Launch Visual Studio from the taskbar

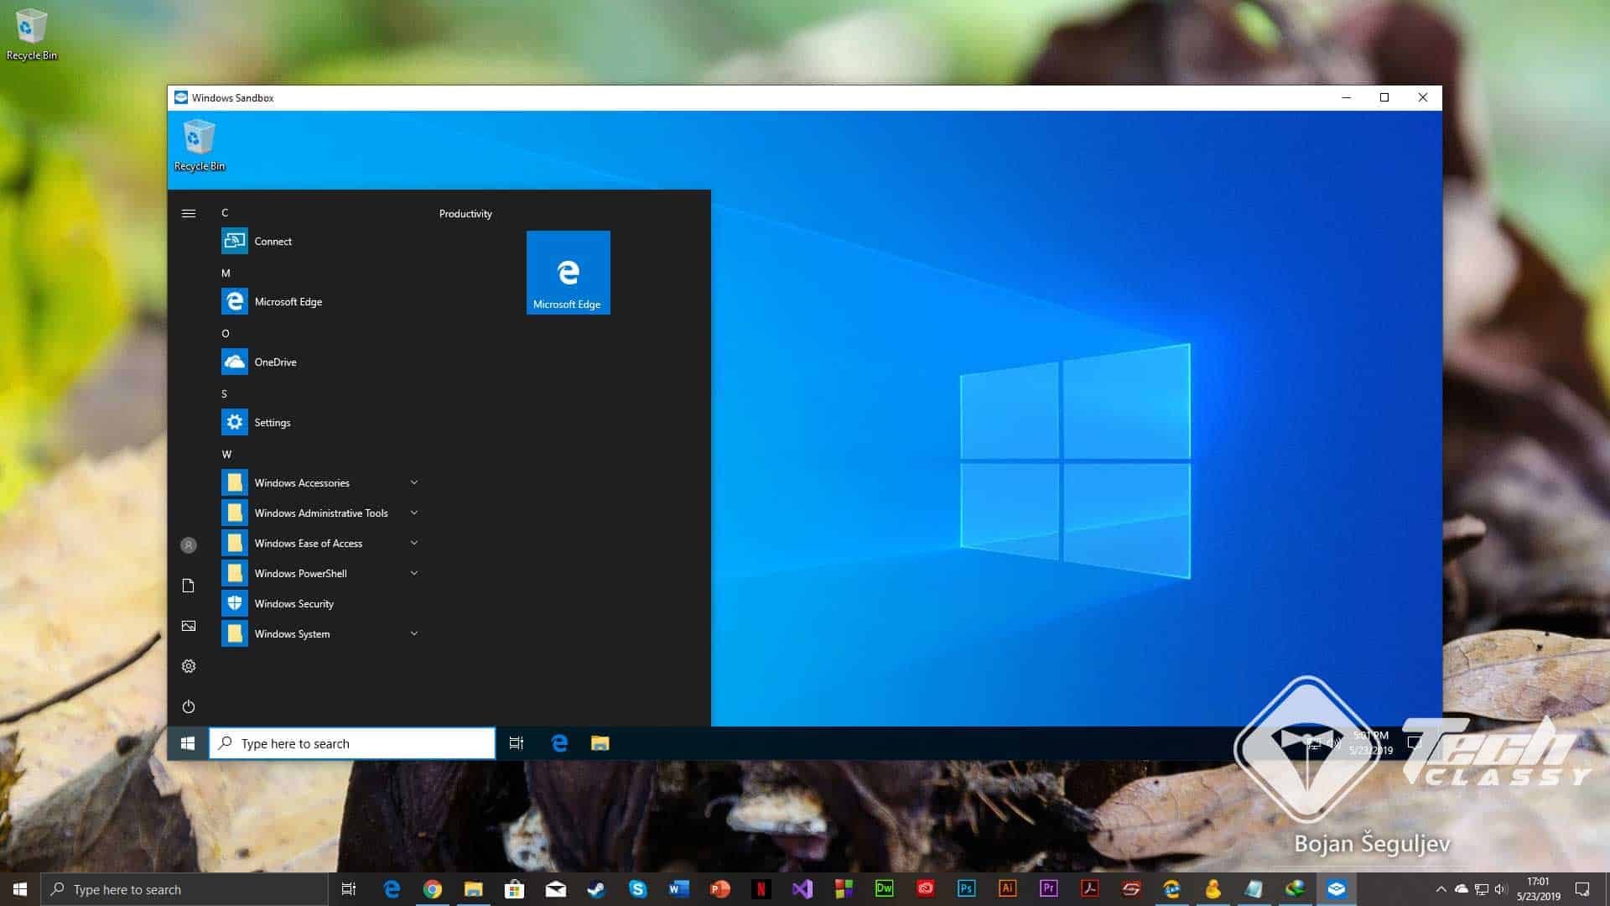pos(802,888)
